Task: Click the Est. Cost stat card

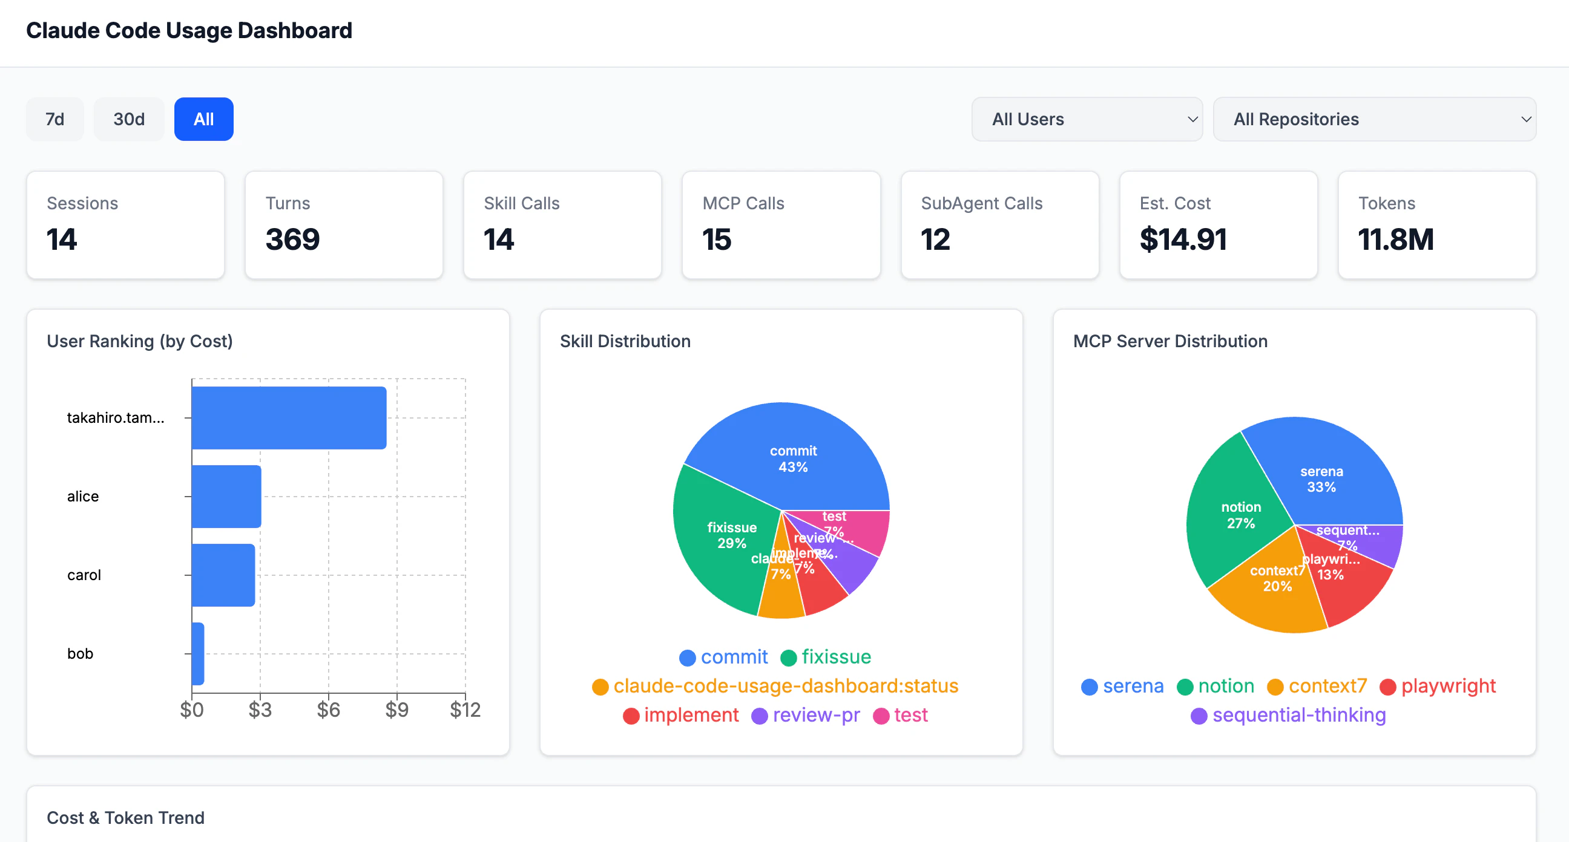Action: click(x=1218, y=225)
